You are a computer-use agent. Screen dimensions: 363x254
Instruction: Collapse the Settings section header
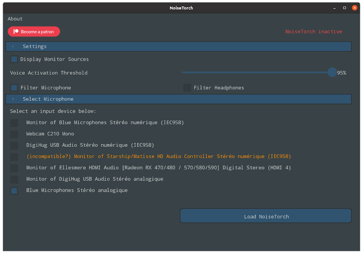179,46
